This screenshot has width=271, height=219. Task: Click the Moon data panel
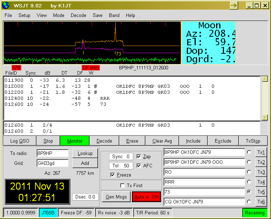tap(209, 42)
